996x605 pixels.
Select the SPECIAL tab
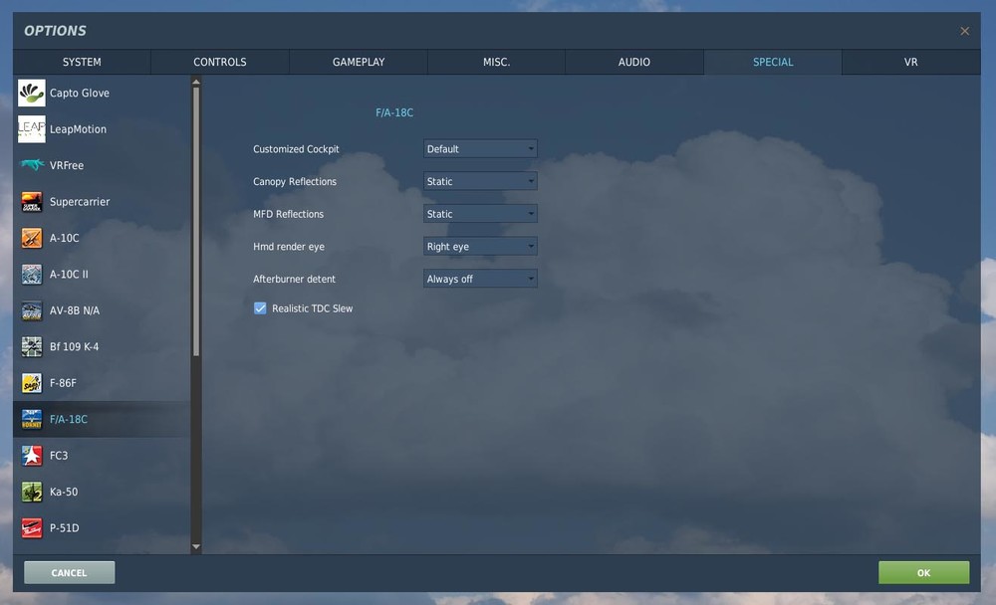(773, 63)
